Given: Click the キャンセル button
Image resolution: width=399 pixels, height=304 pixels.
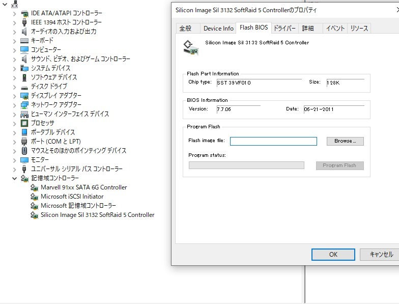Looking at the screenshot, I should [381, 255].
